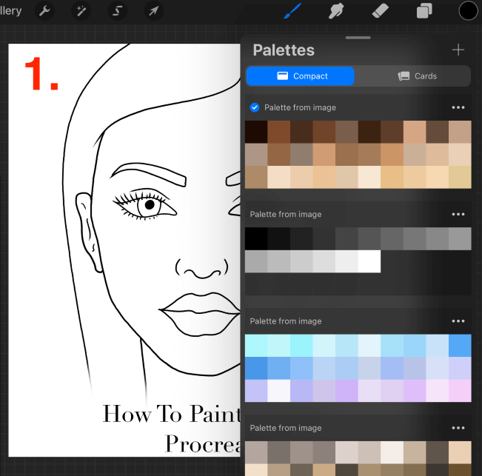This screenshot has height=476, width=482.
Task: Grab the Palettes panel drag handle
Action: tap(358, 38)
